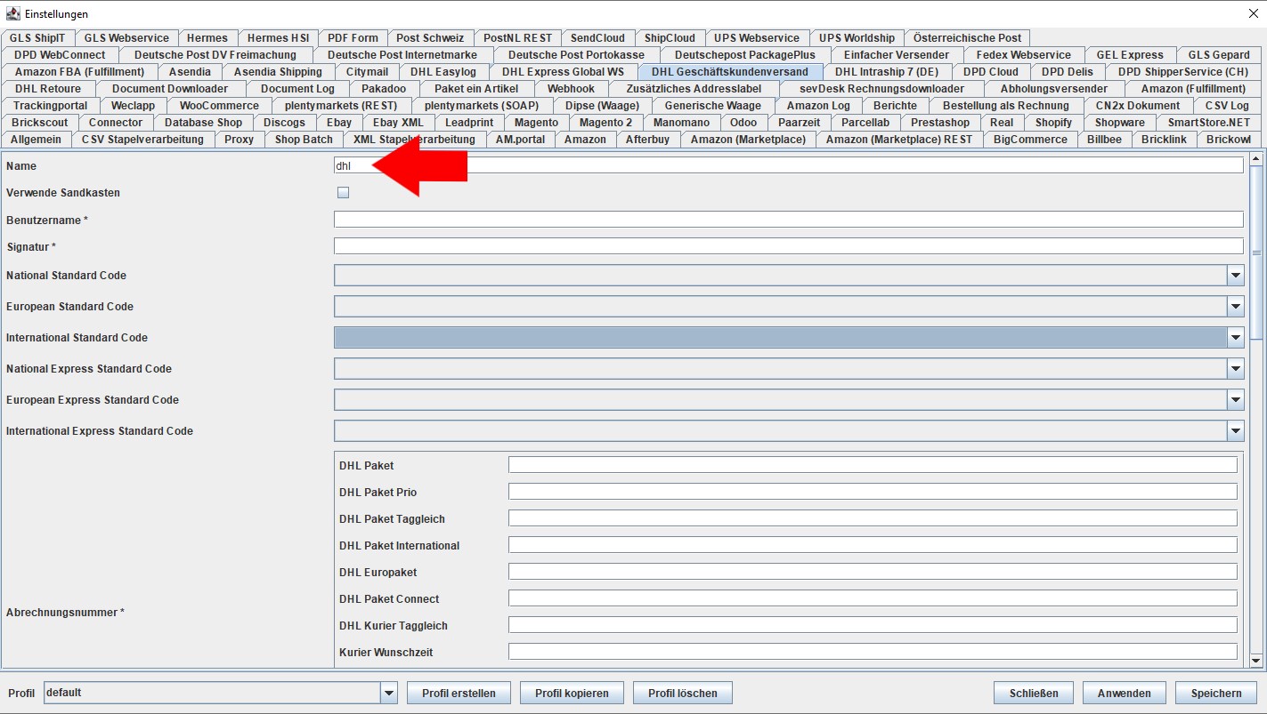Screen dimensions: 1267x714
Task: Switch to the UPS Webservice tab
Action: 757,38
